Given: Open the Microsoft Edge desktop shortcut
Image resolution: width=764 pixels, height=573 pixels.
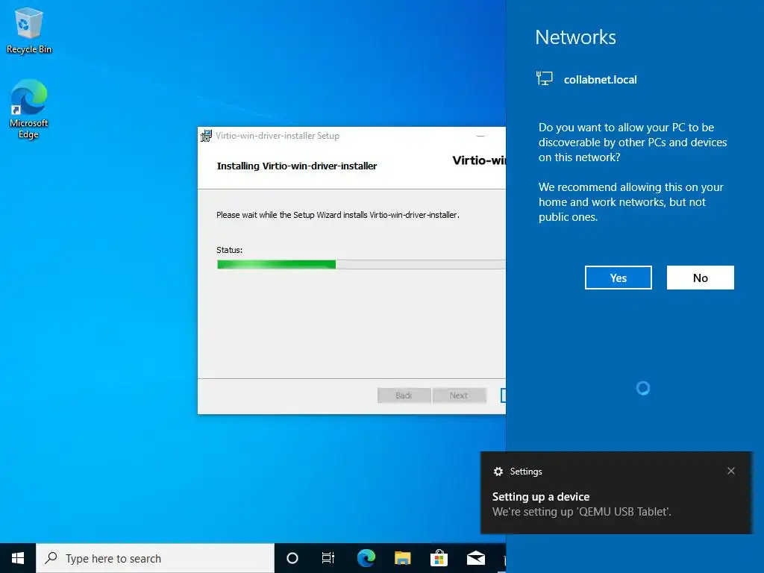Looking at the screenshot, I should point(29,109).
